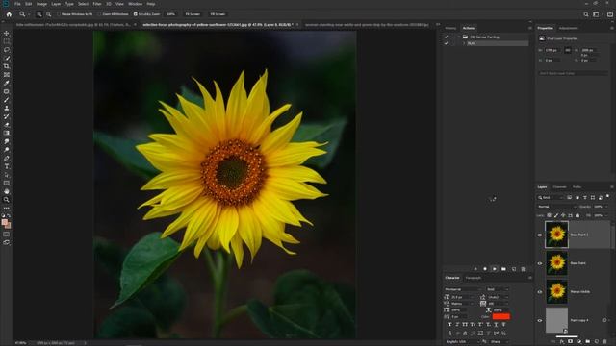The width and height of the screenshot is (616, 346).
Task: Open the Montserrat font family dropdown
Action: (463, 289)
